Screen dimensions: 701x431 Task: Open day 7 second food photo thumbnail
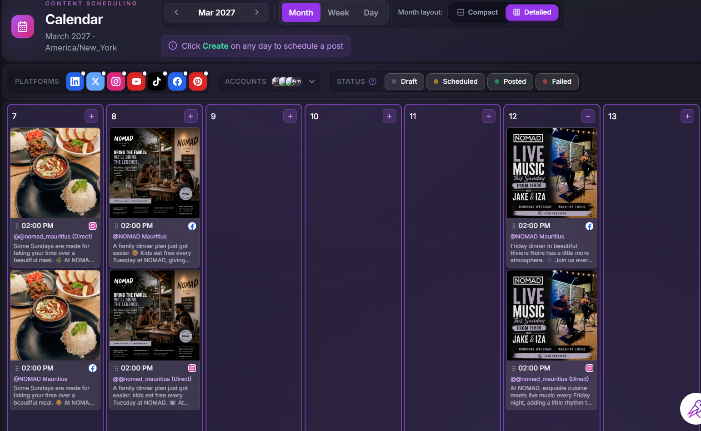(x=55, y=315)
